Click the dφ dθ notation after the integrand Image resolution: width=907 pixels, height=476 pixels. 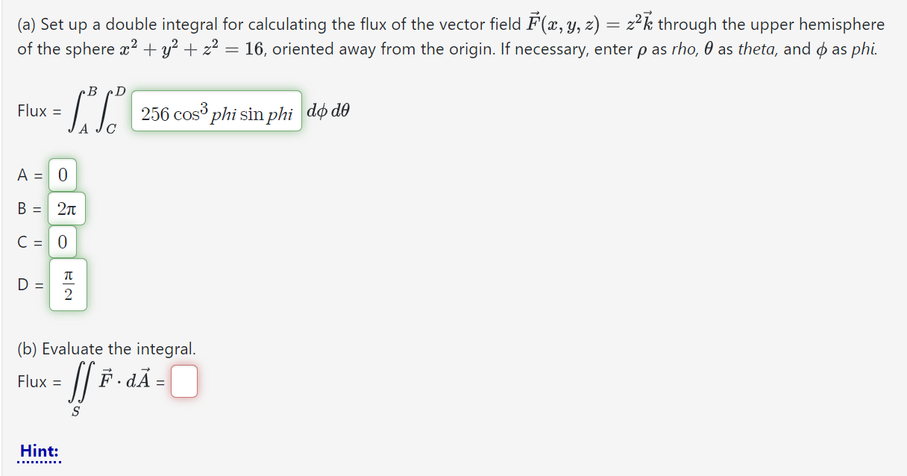click(x=327, y=110)
